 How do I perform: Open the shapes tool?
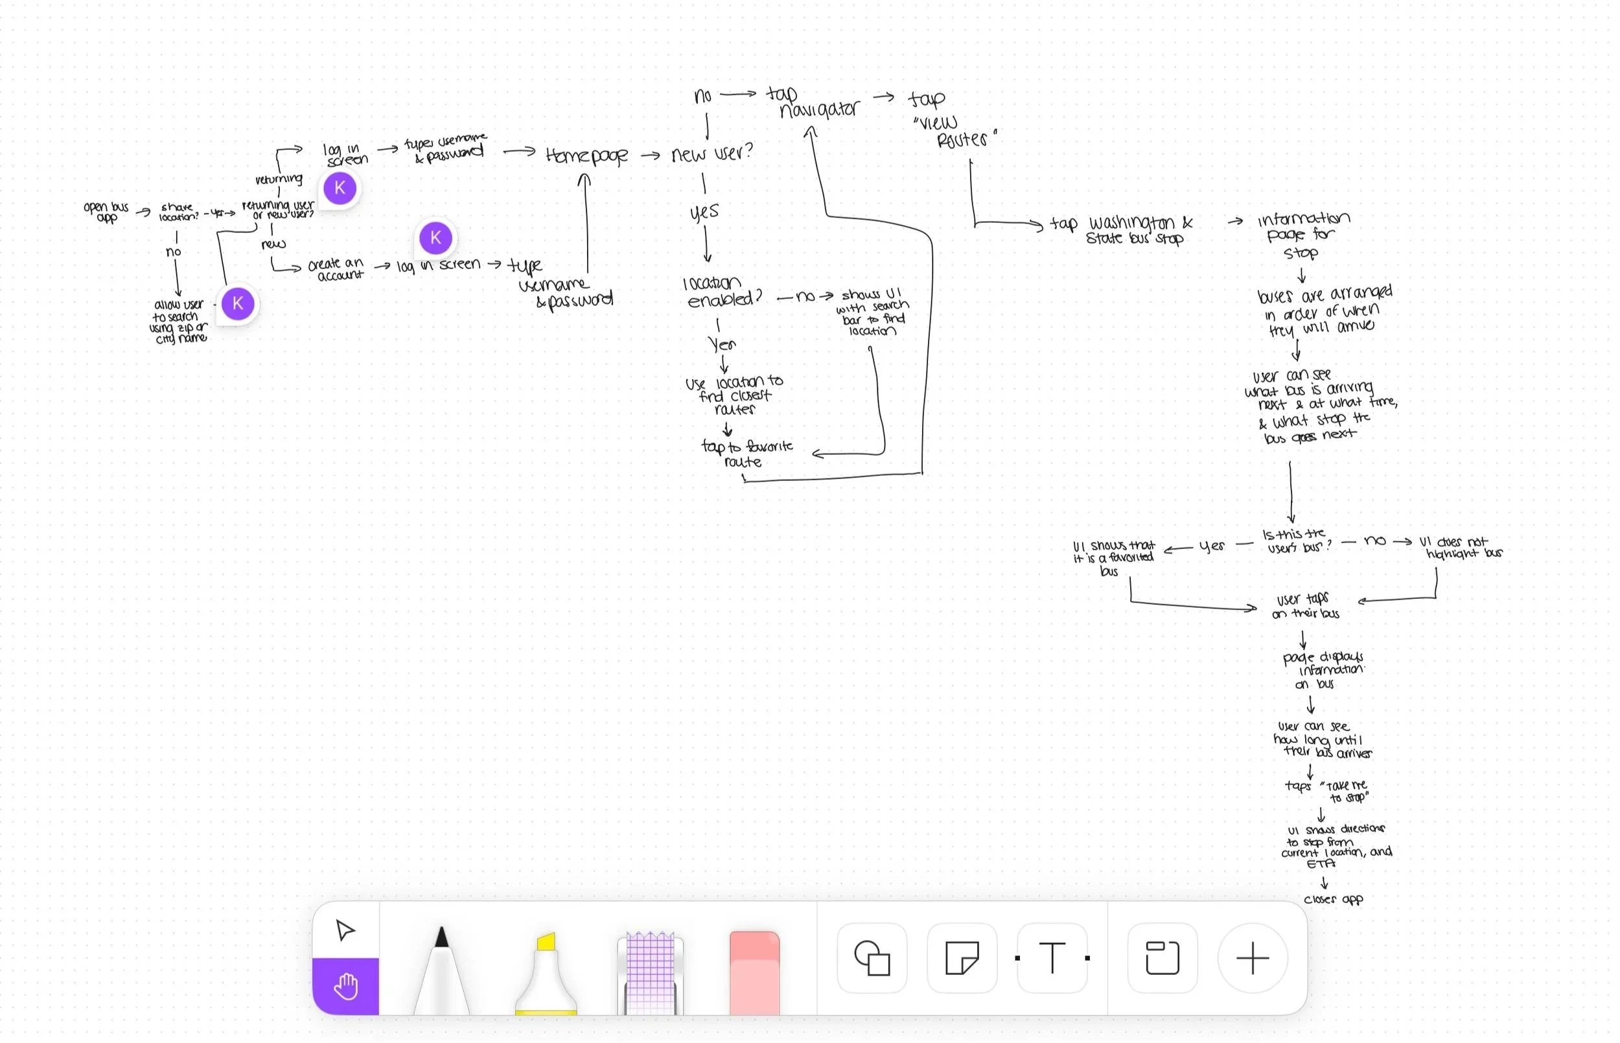point(872,957)
